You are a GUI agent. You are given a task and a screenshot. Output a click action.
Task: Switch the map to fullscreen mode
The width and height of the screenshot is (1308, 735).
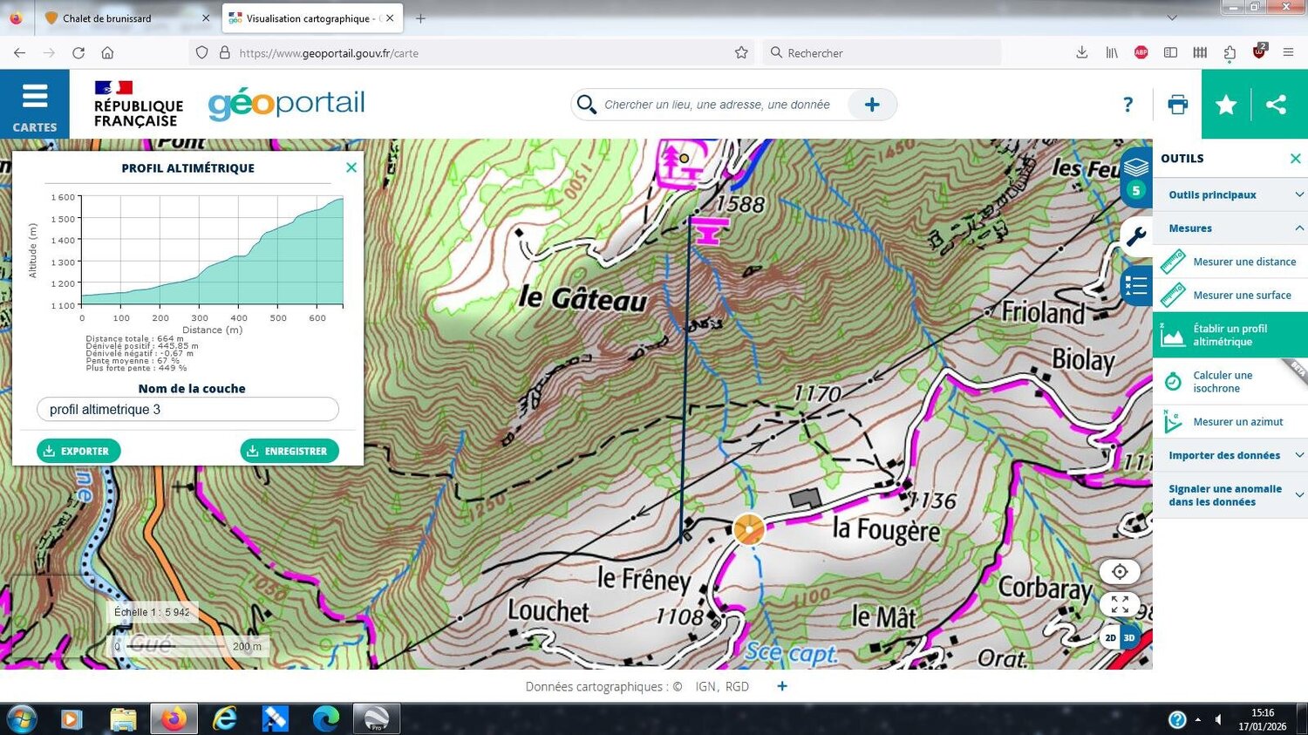pos(1121,603)
